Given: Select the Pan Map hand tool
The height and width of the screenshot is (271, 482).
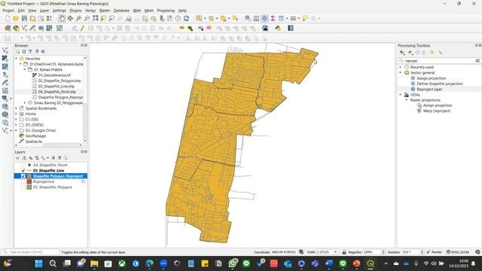Looking at the screenshot, I should [x=62, y=18].
